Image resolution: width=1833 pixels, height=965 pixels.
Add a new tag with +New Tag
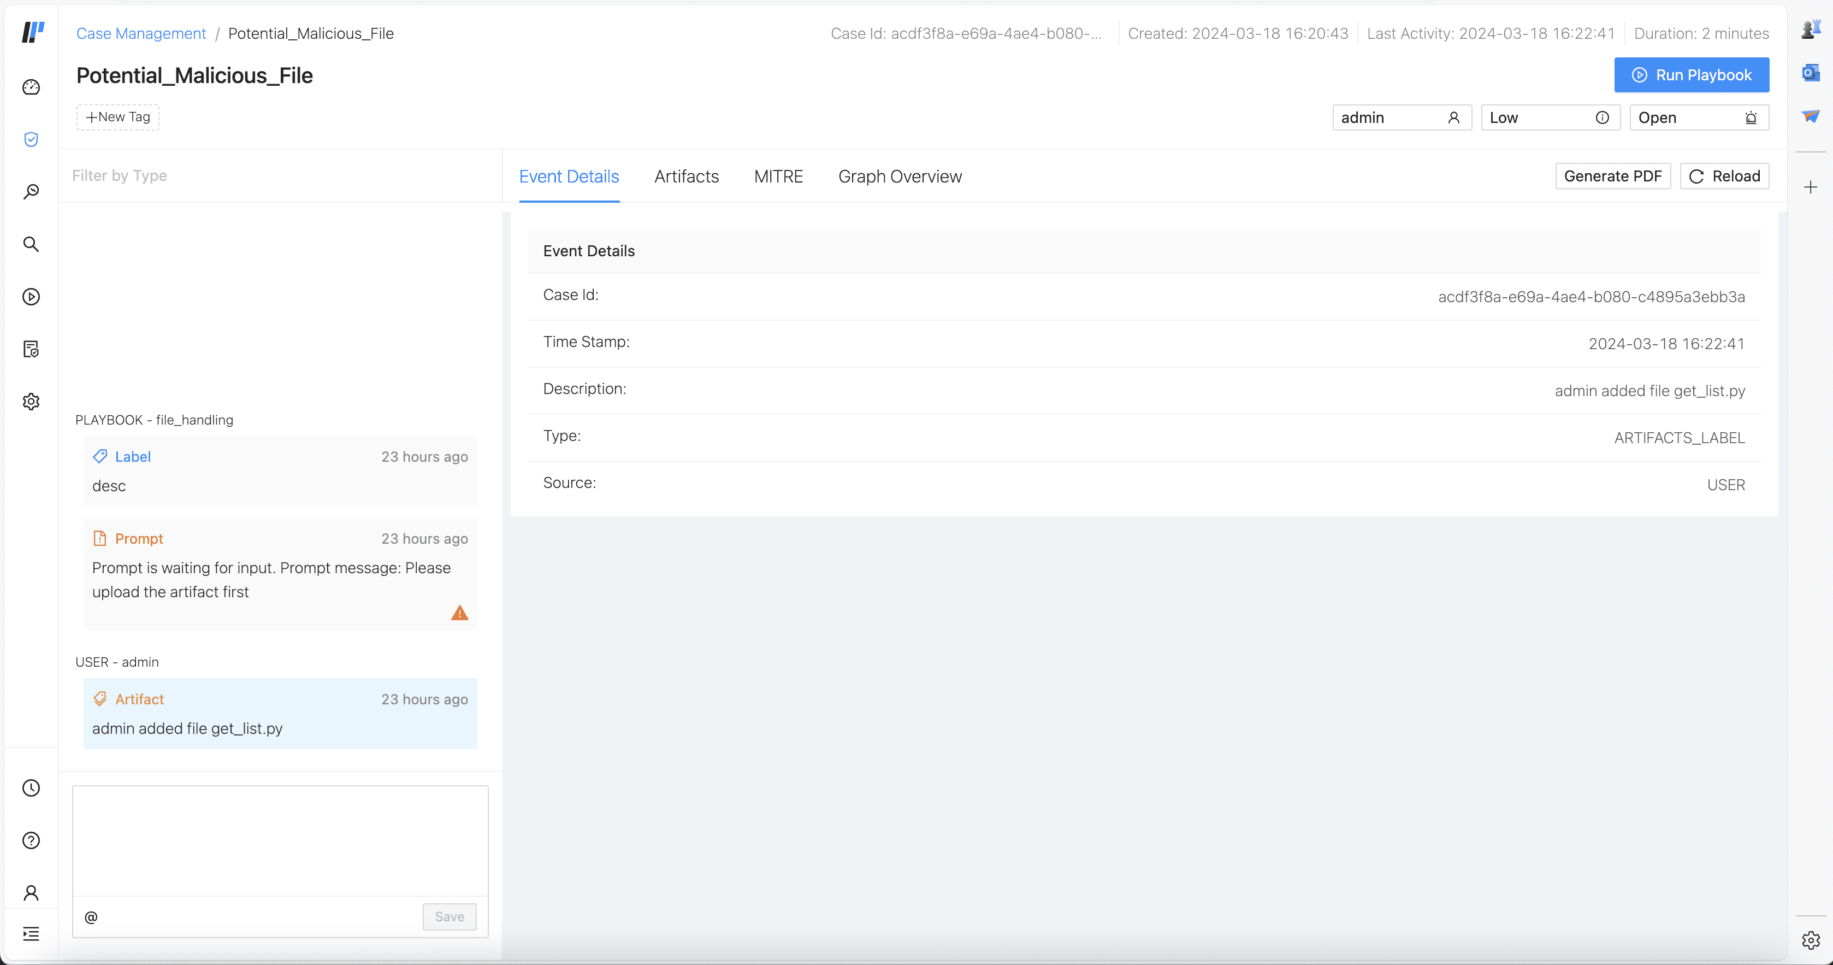(117, 117)
